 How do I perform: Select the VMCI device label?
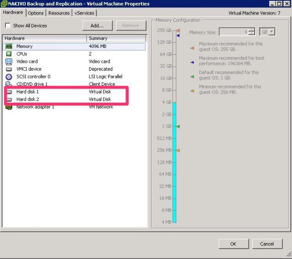click(x=29, y=69)
